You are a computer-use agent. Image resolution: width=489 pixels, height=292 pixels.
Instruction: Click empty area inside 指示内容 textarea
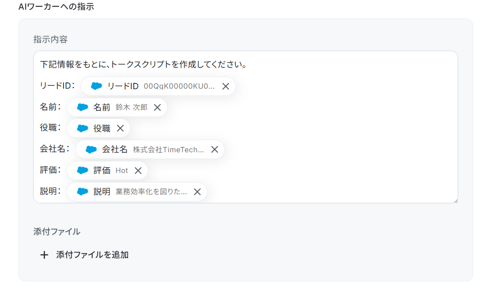coord(343,131)
